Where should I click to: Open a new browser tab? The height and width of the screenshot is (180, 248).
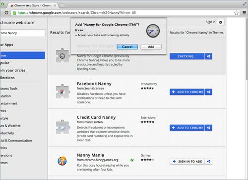click(62, 5)
